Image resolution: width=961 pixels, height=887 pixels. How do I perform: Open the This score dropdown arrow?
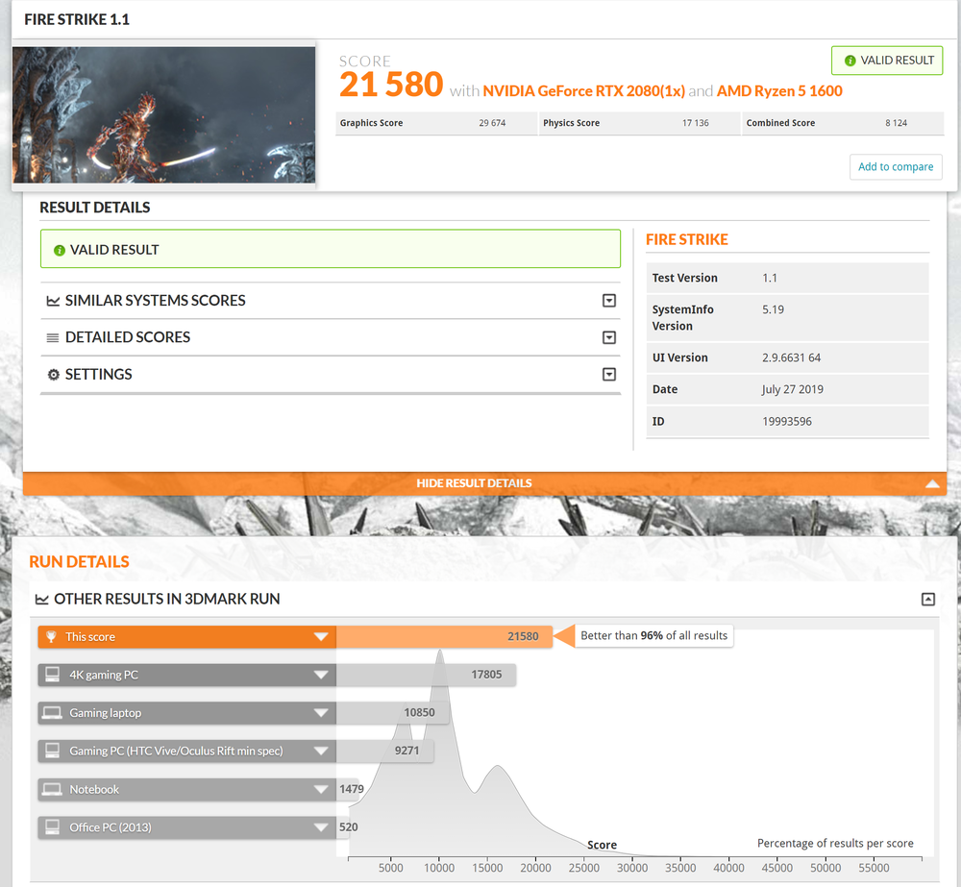321,637
